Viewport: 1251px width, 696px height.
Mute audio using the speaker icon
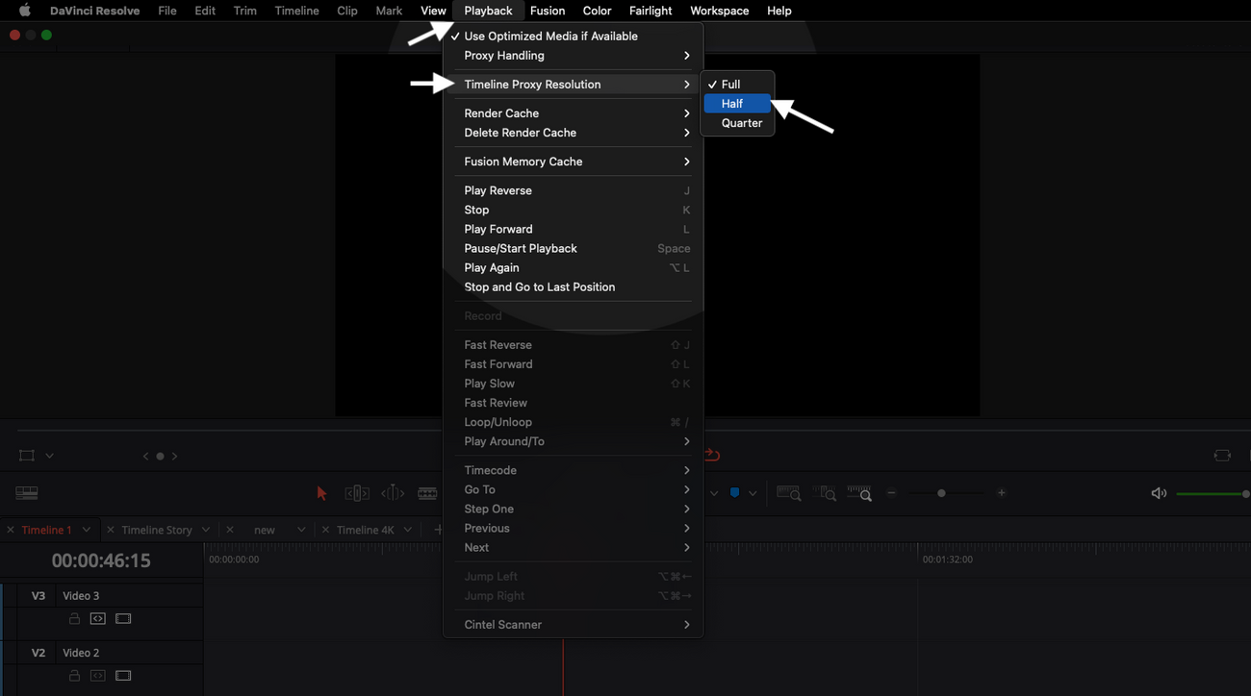(x=1159, y=493)
